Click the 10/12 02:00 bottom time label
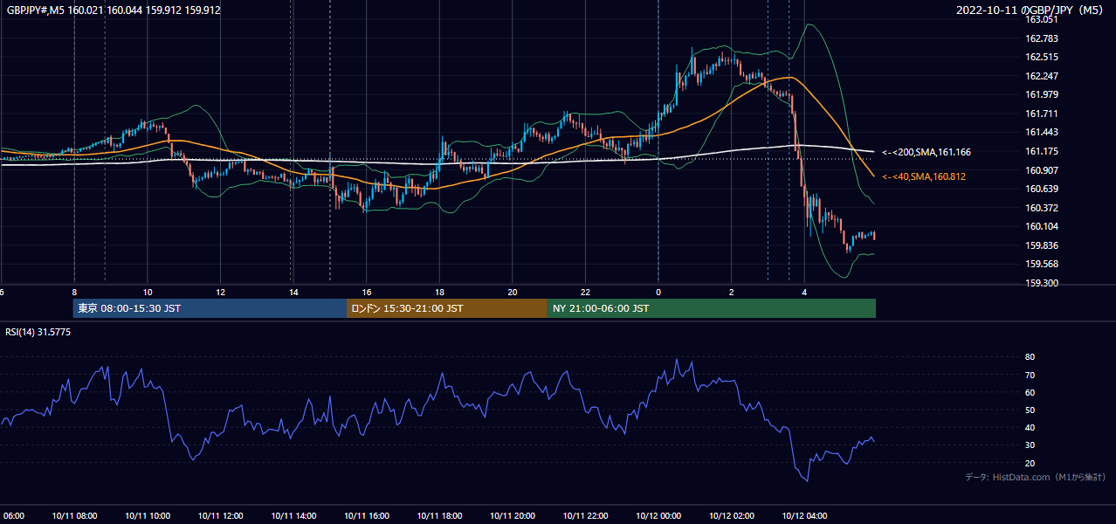 732,515
